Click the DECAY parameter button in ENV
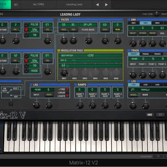Viewport: 167px width, 167px height. [152, 33]
